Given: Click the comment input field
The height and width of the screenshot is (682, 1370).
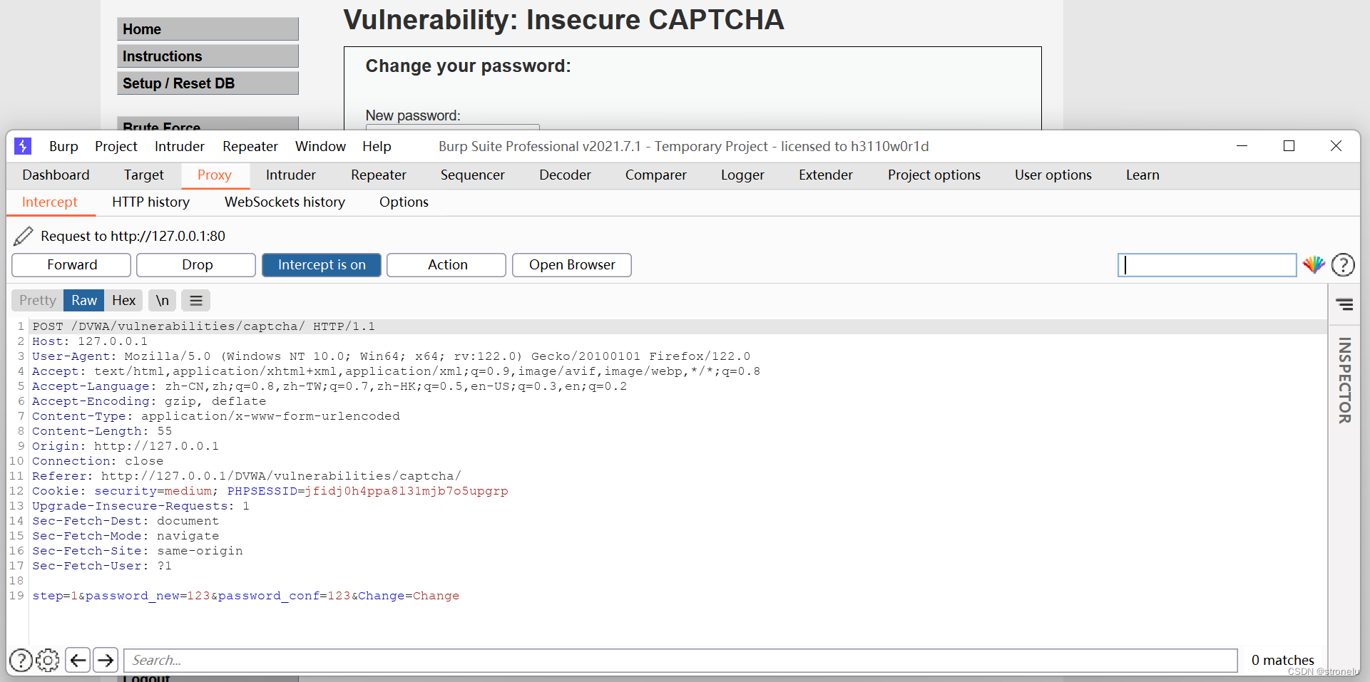Looking at the screenshot, I should pyautogui.click(x=1207, y=265).
